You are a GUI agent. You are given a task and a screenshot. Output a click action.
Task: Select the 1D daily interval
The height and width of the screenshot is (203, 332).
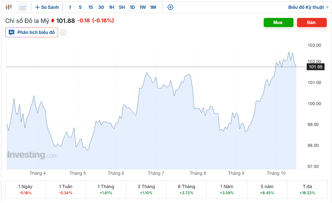tap(132, 7)
